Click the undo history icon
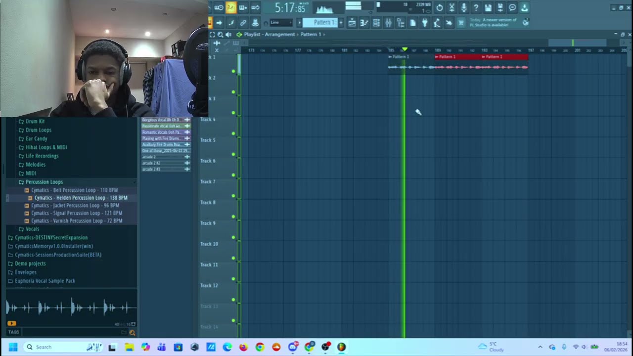The width and height of the screenshot is (633, 356). click(x=439, y=8)
